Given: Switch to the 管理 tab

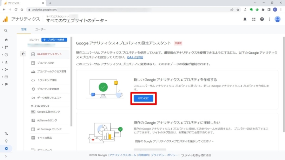Looking at the screenshot, I should [x=24, y=29].
